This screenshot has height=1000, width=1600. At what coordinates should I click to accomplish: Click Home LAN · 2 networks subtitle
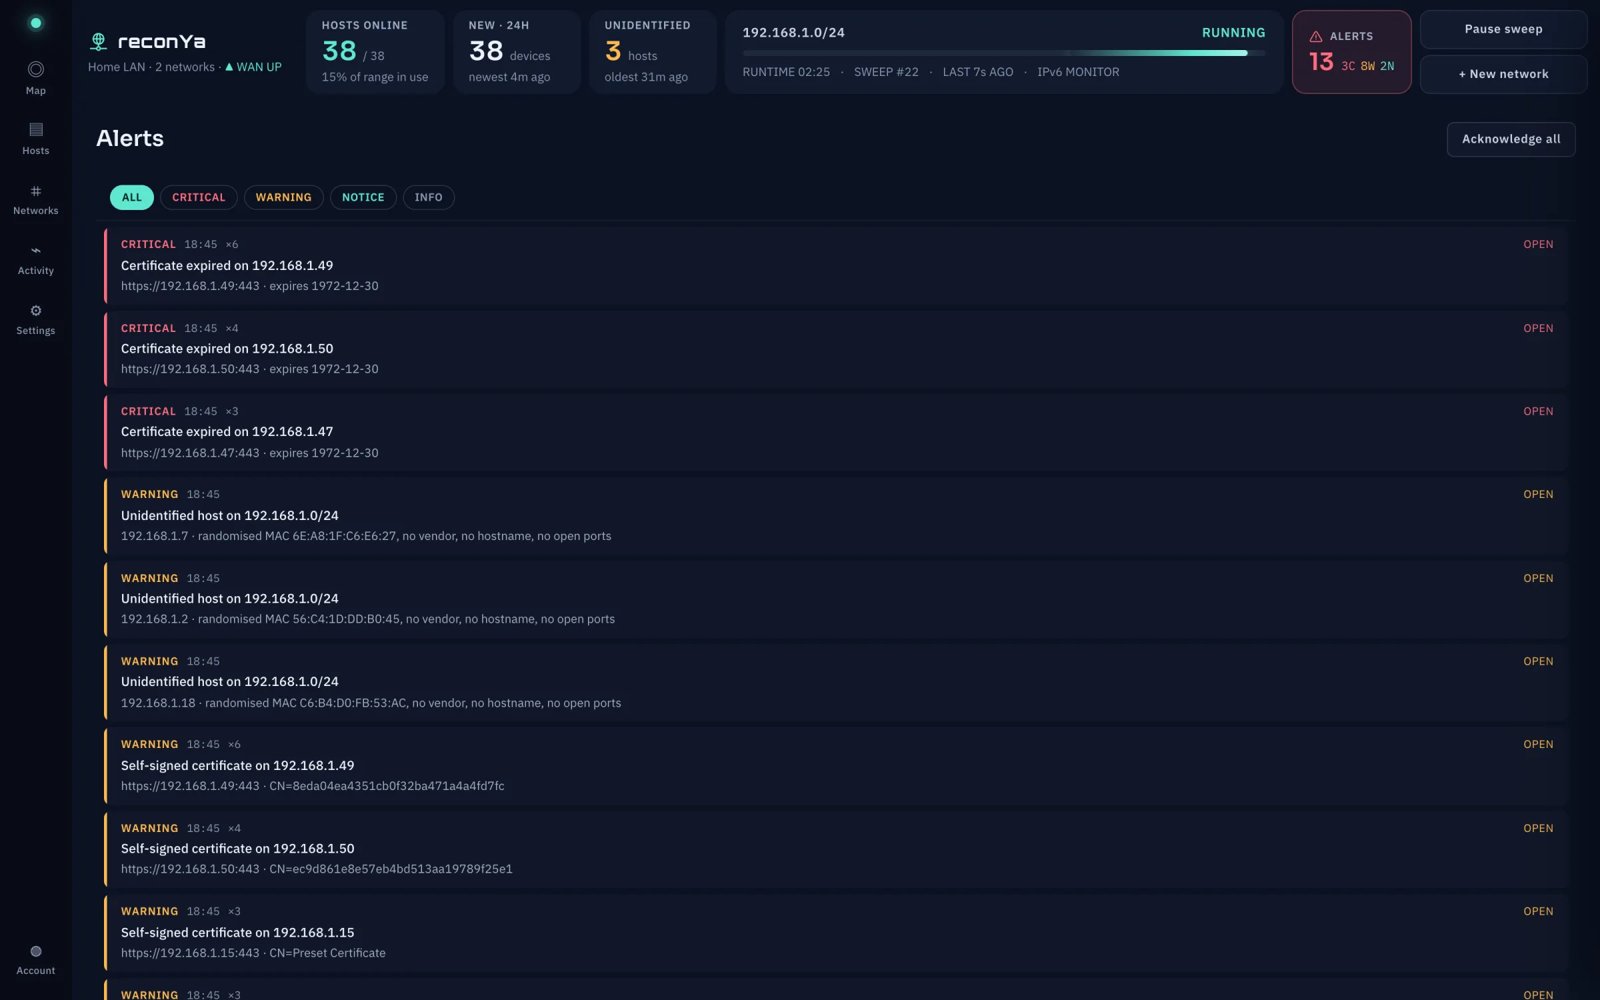tap(151, 67)
